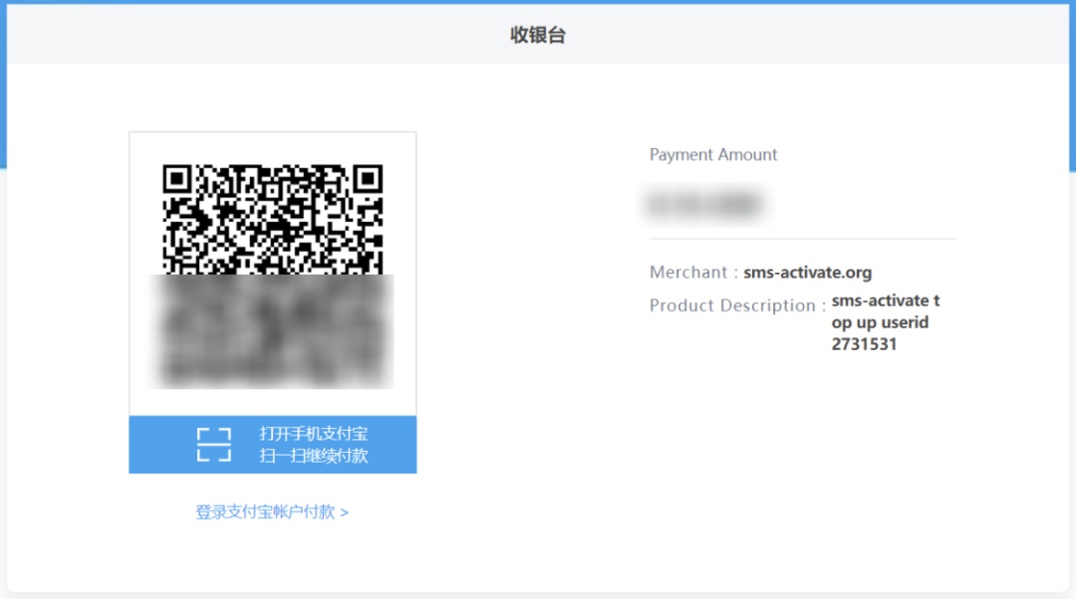Select the Payment Amount label
The image size is (1076, 599).
click(x=713, y=155)
